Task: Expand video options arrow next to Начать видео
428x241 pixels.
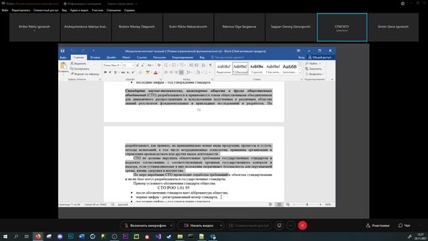Action: [x=221, y=226]
